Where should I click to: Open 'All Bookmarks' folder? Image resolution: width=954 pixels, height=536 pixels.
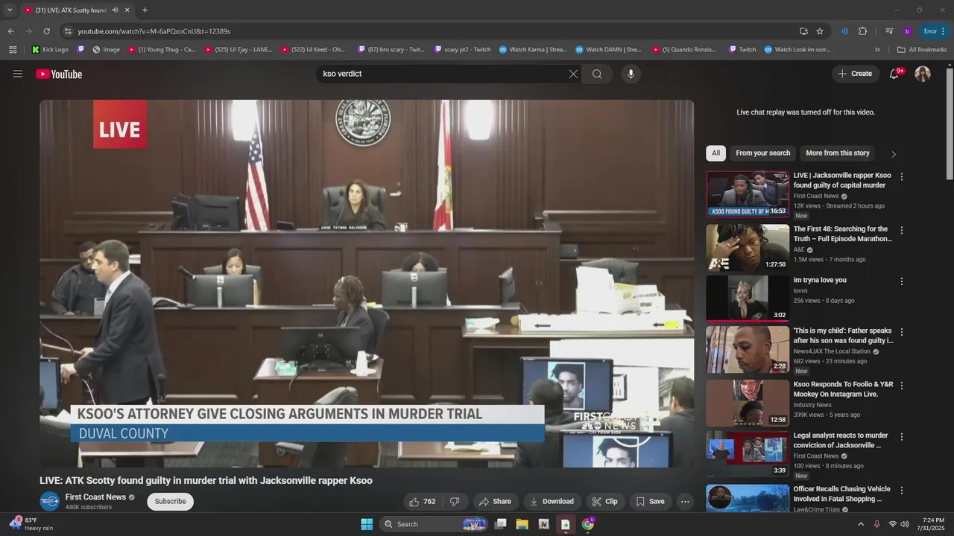point(922,50)
